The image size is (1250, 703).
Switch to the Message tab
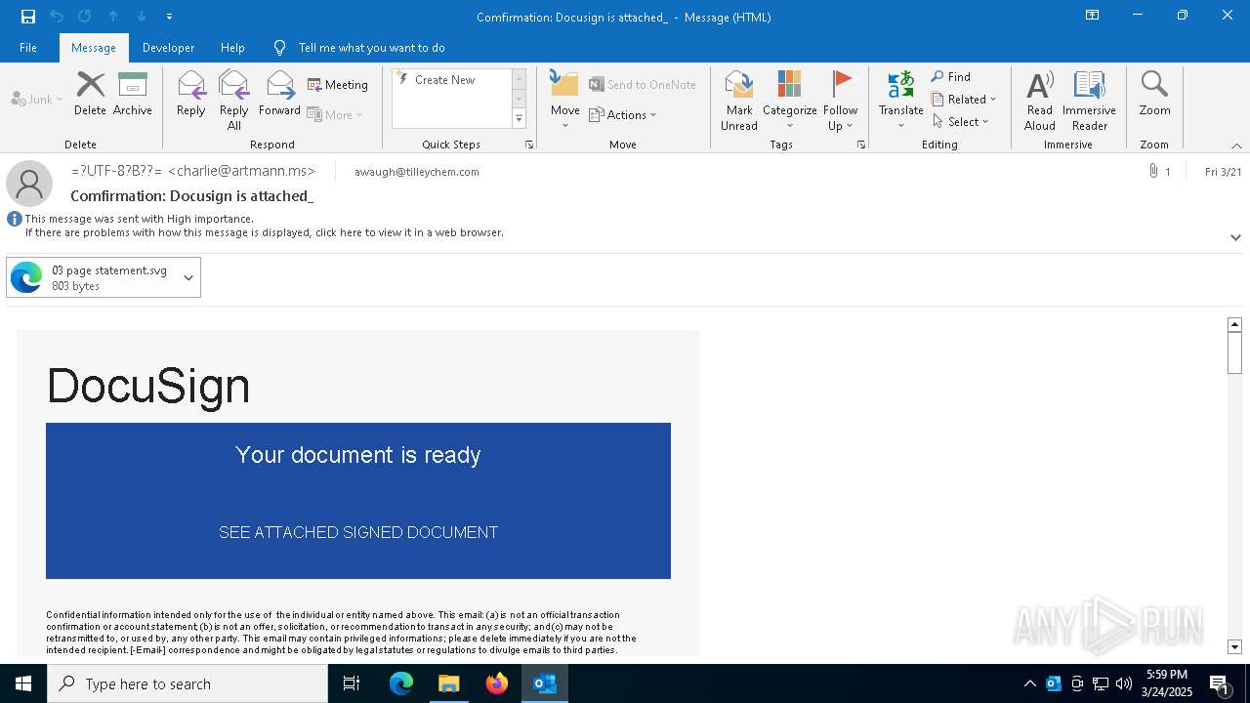94,48
